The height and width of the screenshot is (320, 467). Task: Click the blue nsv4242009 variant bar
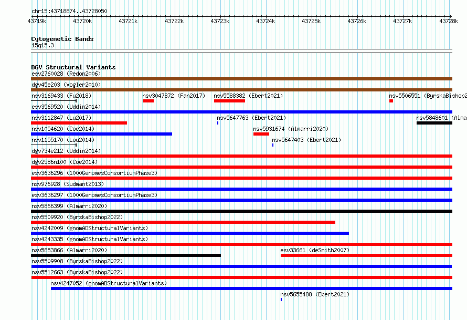[190, 233]
